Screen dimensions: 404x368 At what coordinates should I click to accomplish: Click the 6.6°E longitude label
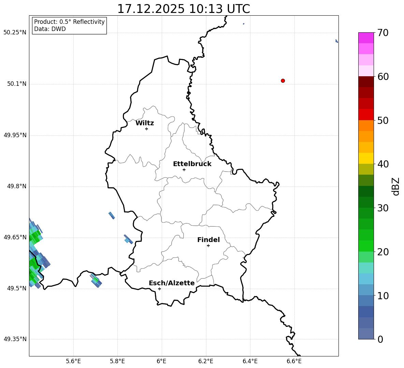(294, 361)
